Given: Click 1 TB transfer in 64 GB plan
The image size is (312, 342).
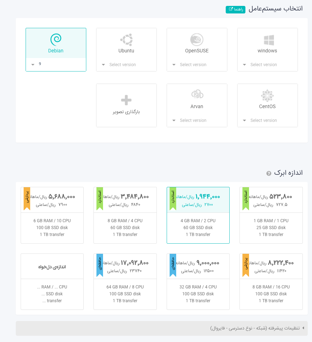Looking at the screenshot, I should pos(125,301).
